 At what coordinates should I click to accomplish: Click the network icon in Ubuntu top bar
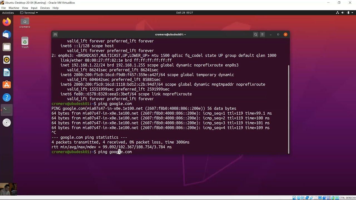[x=338, y=12]
